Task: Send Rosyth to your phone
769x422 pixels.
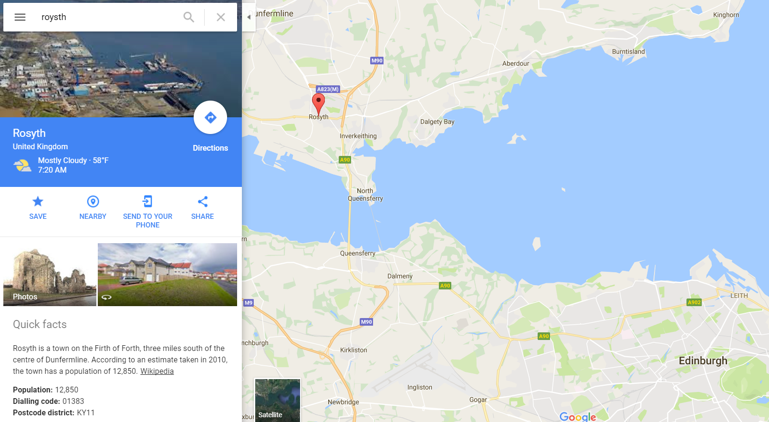Action: pos(148,212)
